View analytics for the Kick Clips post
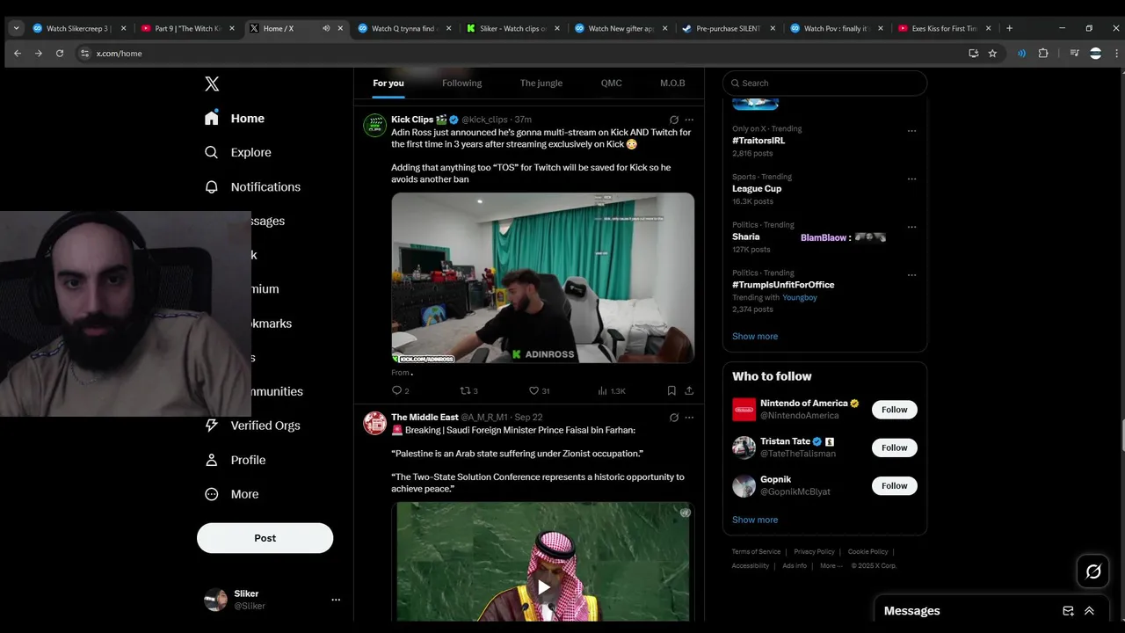The height and width of the screenshot is (633, 1125). click(x=602, y=390)
